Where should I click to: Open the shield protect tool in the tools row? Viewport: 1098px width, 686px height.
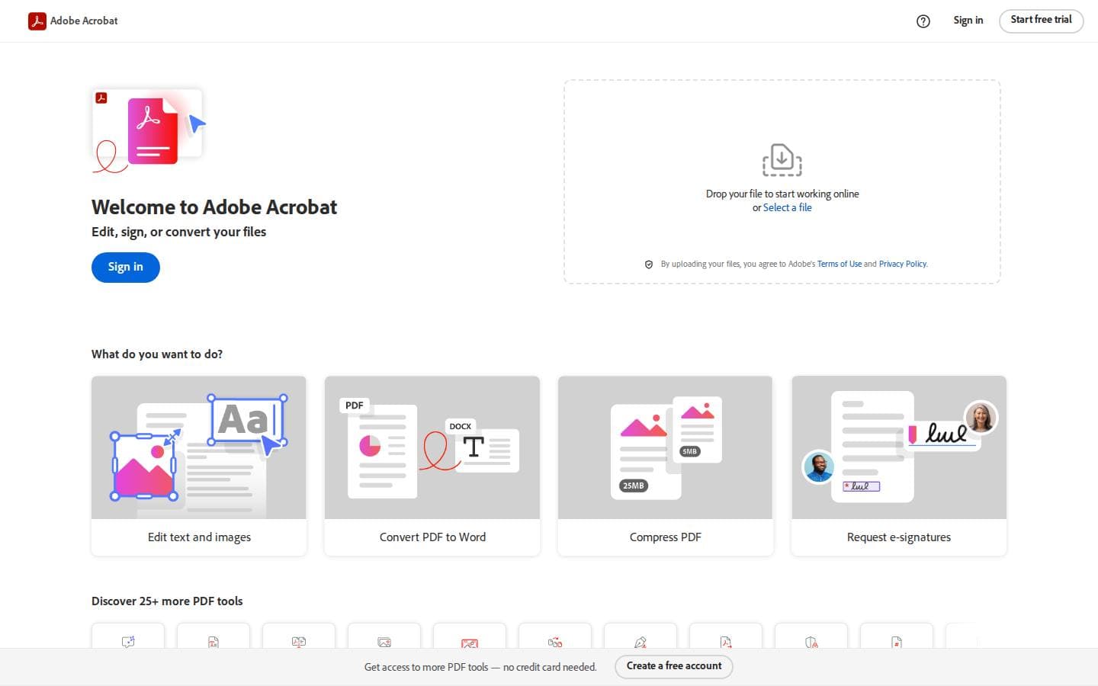(x=811, y=642)
